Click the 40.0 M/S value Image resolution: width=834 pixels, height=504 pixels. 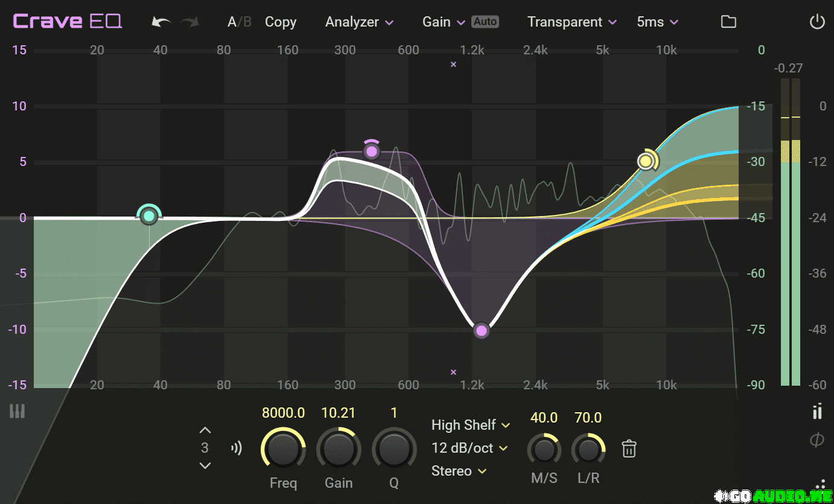click(544, 418)
